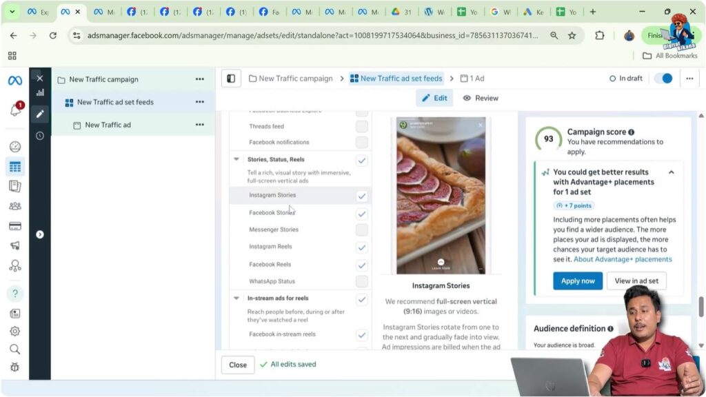Click the bug report icon
Viewport: 706px width, 397px height.
(15, 367)
